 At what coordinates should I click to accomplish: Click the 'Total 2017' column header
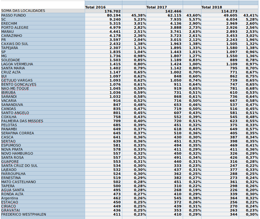157,7
